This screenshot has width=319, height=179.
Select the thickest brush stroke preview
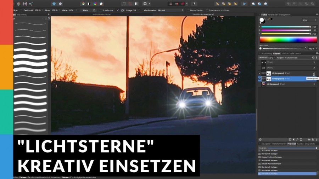30,57
